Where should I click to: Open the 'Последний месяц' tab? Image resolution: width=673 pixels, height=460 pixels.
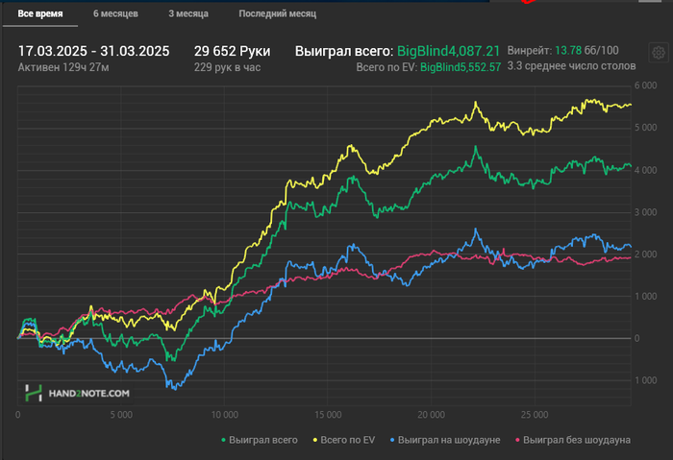point(278,13)
